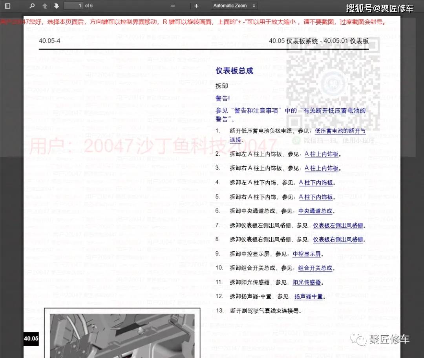Open A柱下内饰板 link in step 4
424x358 pixels.
(316, 183)
